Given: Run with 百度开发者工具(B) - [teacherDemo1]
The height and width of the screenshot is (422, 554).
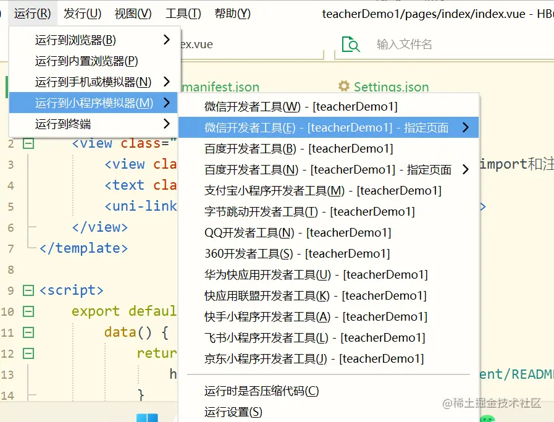Looking at the screenshot, I should click(x=329, y=148).
